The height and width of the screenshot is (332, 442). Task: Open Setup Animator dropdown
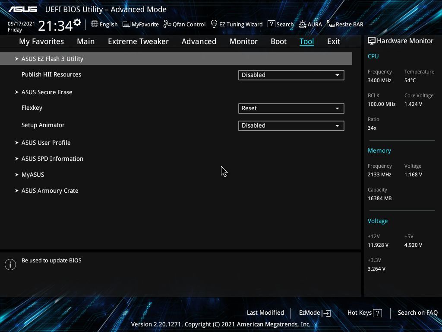click(291, 126)
